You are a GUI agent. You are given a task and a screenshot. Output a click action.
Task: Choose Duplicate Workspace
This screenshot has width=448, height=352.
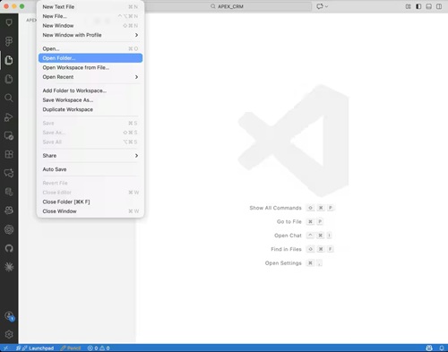(90, 109)
